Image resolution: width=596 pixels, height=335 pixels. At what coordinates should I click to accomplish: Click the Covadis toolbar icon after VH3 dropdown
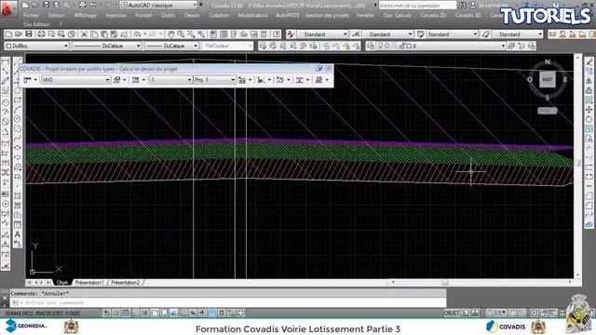(117, 80)
